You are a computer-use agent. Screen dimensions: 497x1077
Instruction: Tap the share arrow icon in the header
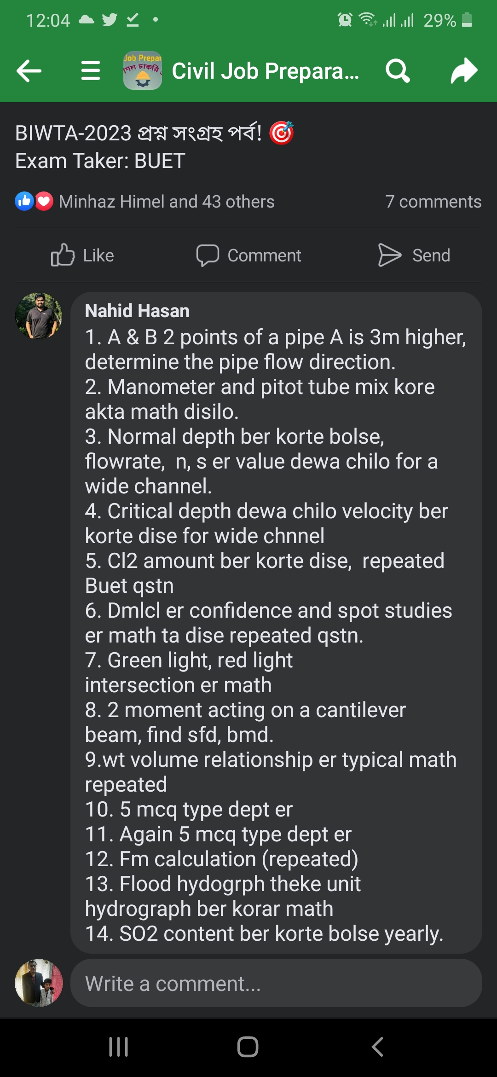pyautogui.click(x=464, y=71)
